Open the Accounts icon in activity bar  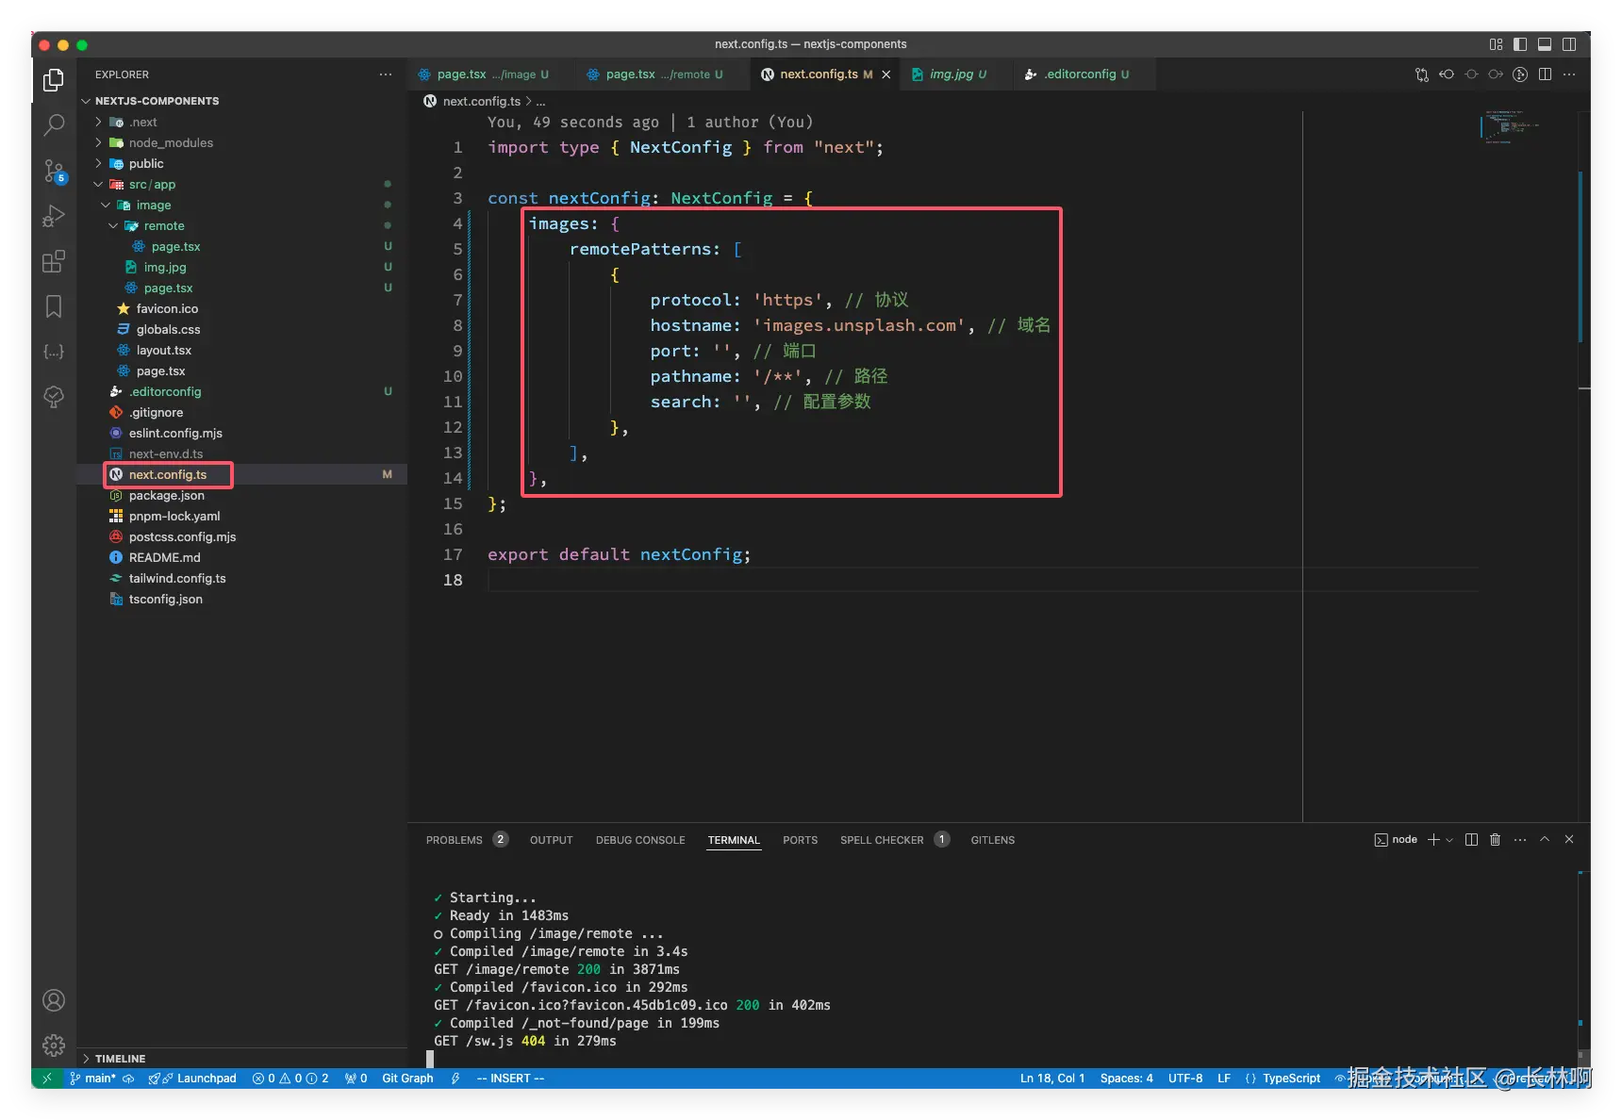pyautogui.click(x=54, y=1000)
